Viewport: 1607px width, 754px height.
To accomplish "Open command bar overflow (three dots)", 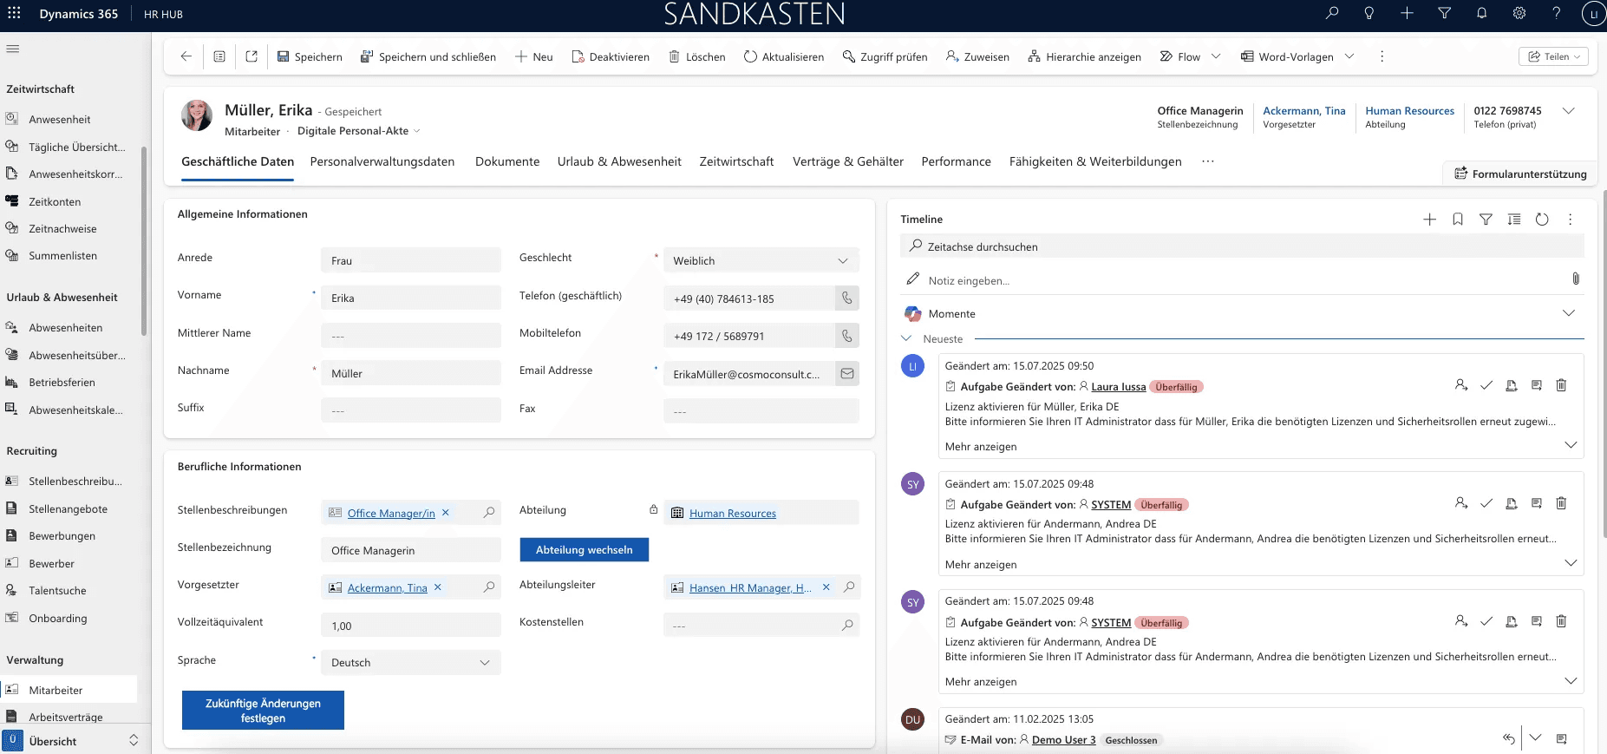I will click(1382, 56).
